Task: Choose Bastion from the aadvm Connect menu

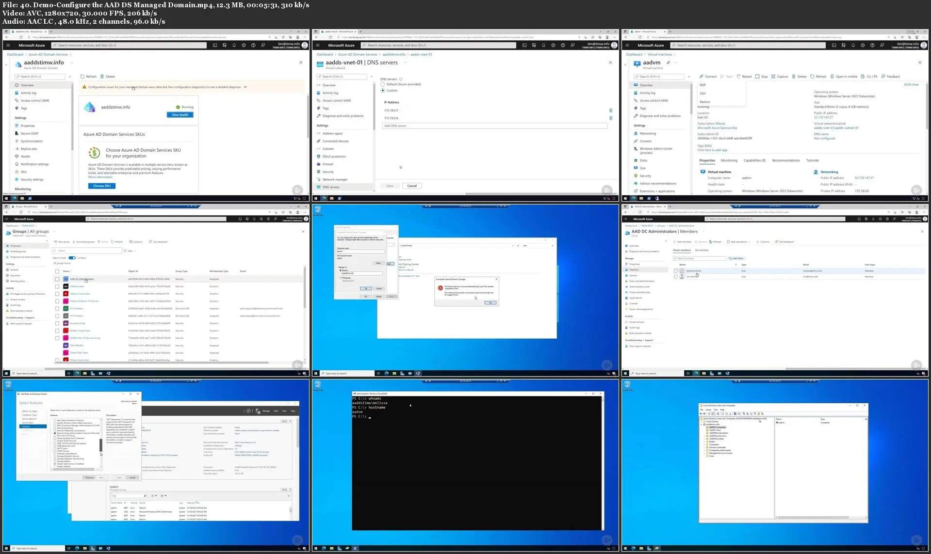Action: 705,102
